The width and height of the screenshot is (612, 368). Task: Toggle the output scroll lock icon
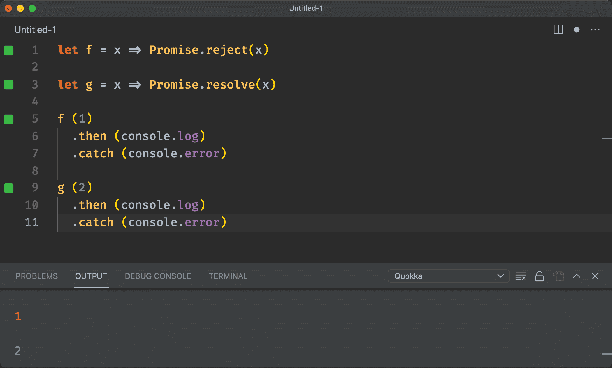pyautogui.click(x=539, y=276)
